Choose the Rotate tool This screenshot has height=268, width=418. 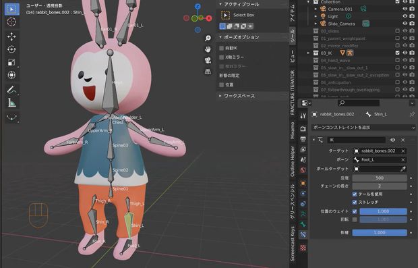11,49
